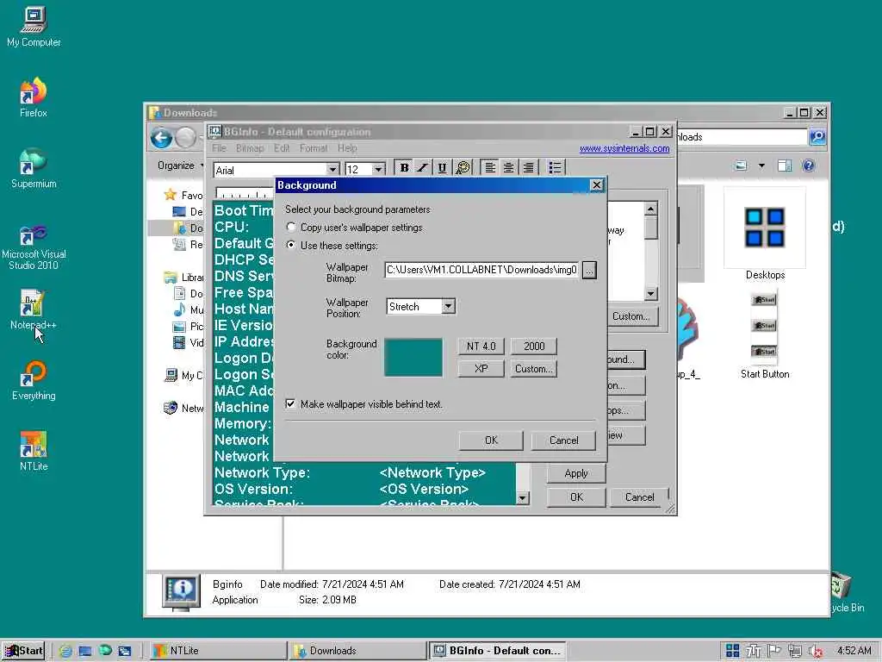The image size is (882, 662).
Task: Click the Start button on the taskbar
Action: click(x=23, y=651)
